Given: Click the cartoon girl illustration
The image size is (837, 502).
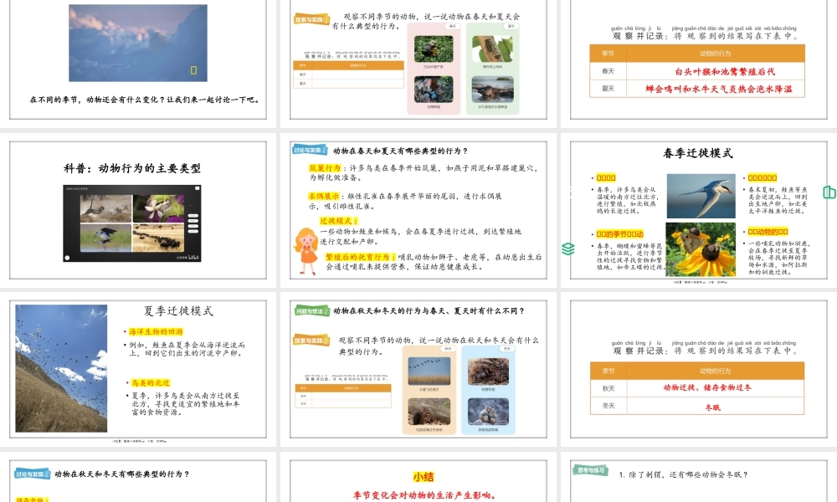Looking at the screenshot, I should [x=306, y=251].
